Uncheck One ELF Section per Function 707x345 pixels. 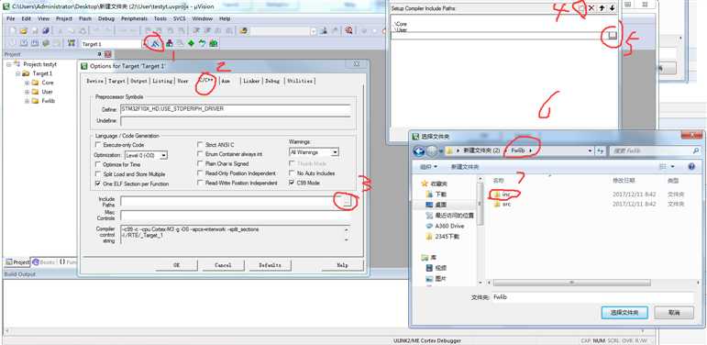[x=98, y=184]
